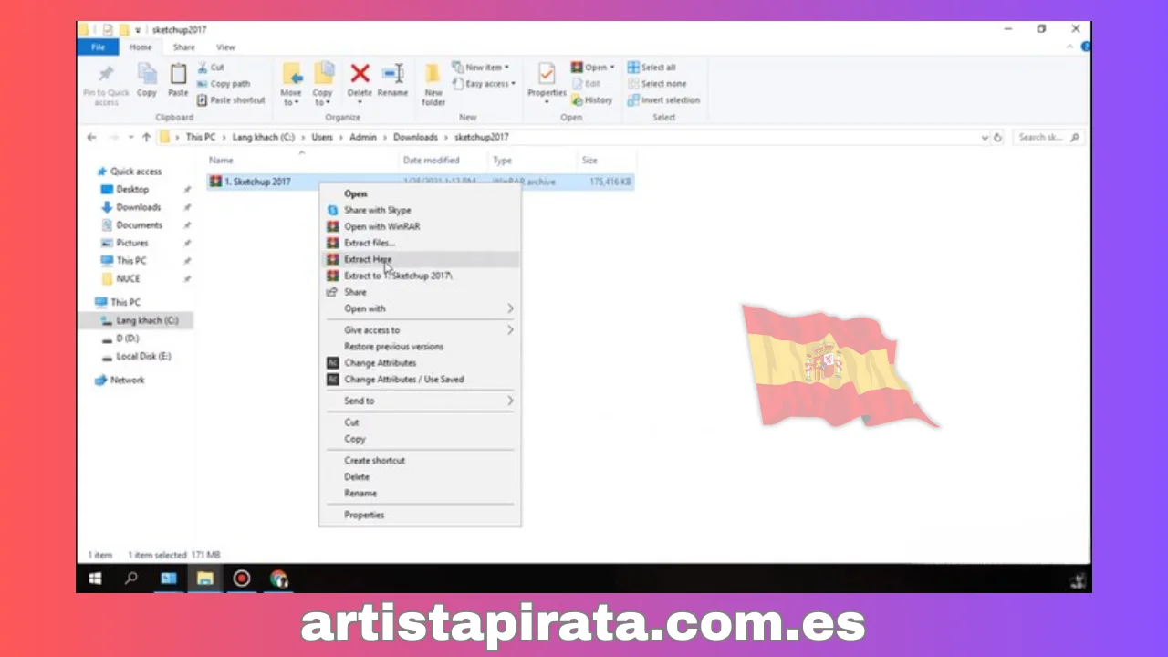Image resolution: width=1168 pixels, height=657 pixels.
Task: Open the NUCE folder in sidebar
Action: point(128,279)
